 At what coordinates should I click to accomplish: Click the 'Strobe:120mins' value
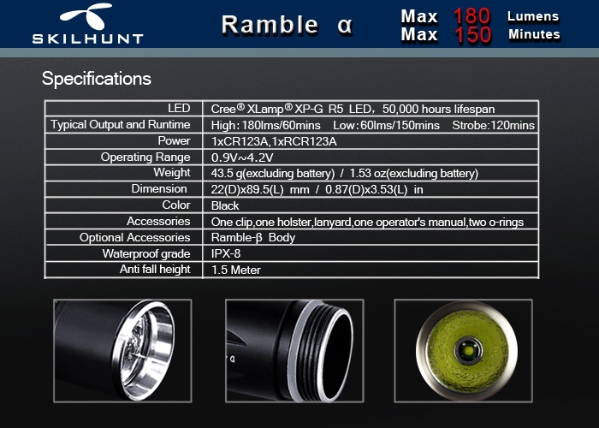493,125
